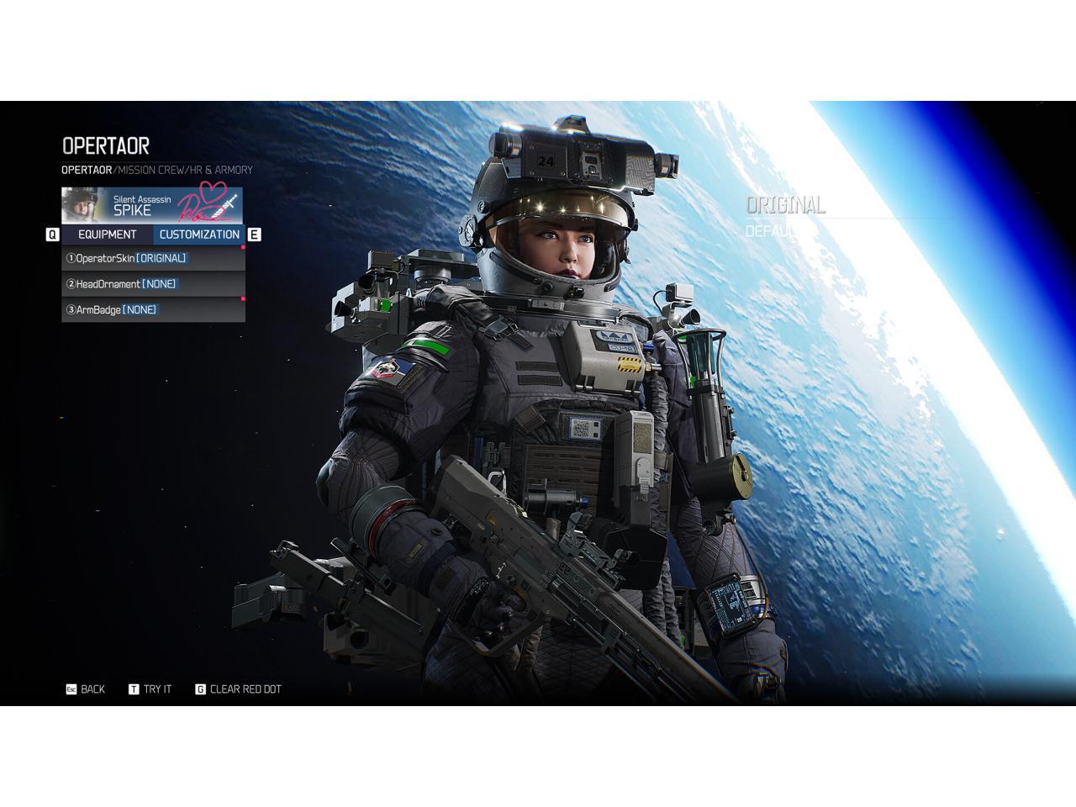Click the red dot on OperatorSkin row

[243, 248]
